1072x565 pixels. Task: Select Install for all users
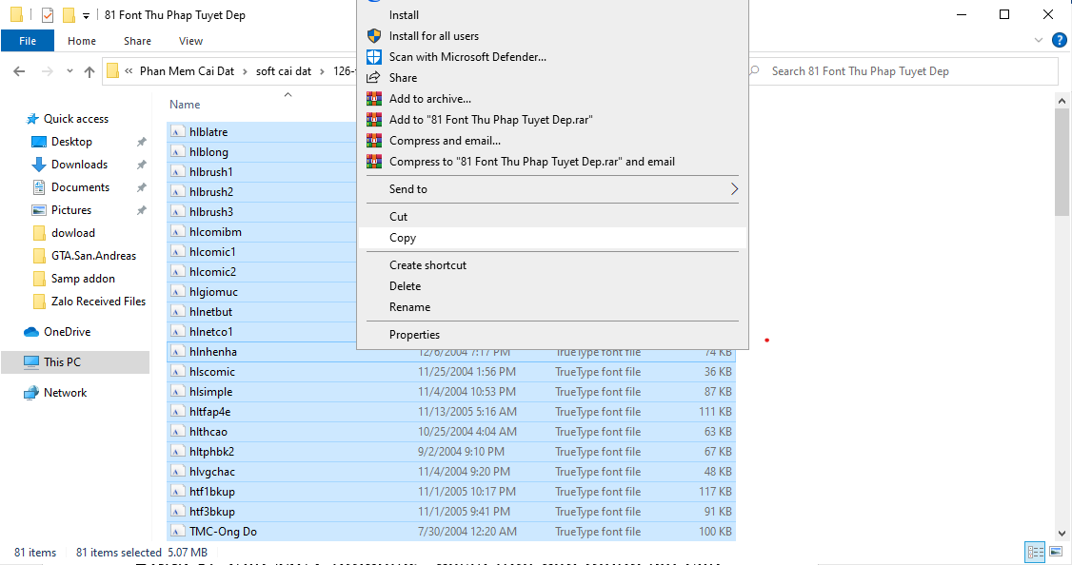coord(433,36)
